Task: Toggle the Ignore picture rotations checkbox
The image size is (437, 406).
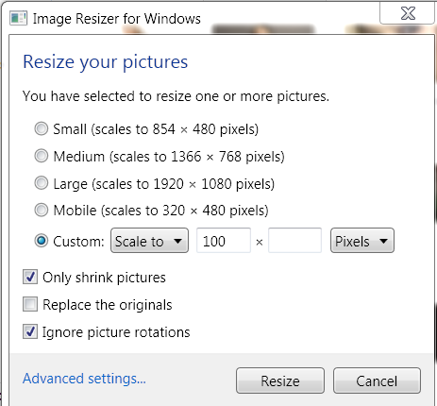Action: point(30,331)
